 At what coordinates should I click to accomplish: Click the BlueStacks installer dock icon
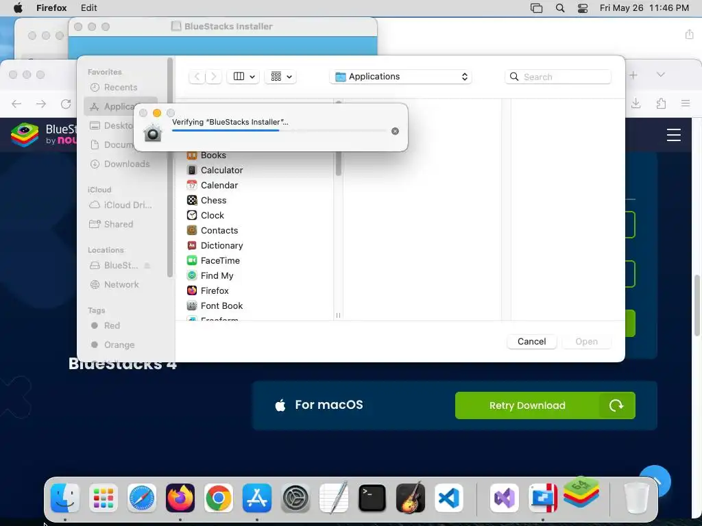coord(581,492)
